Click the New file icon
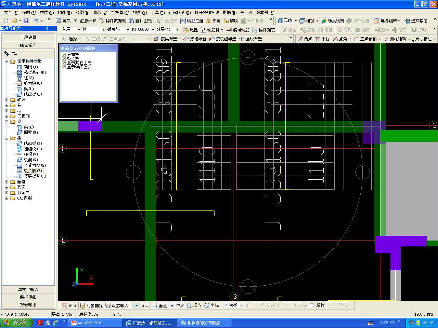438x328 pixels. 7,21
